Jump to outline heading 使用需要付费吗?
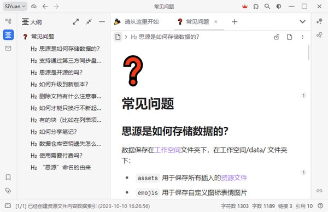328x212 pixels. click(x=56, y=155)
